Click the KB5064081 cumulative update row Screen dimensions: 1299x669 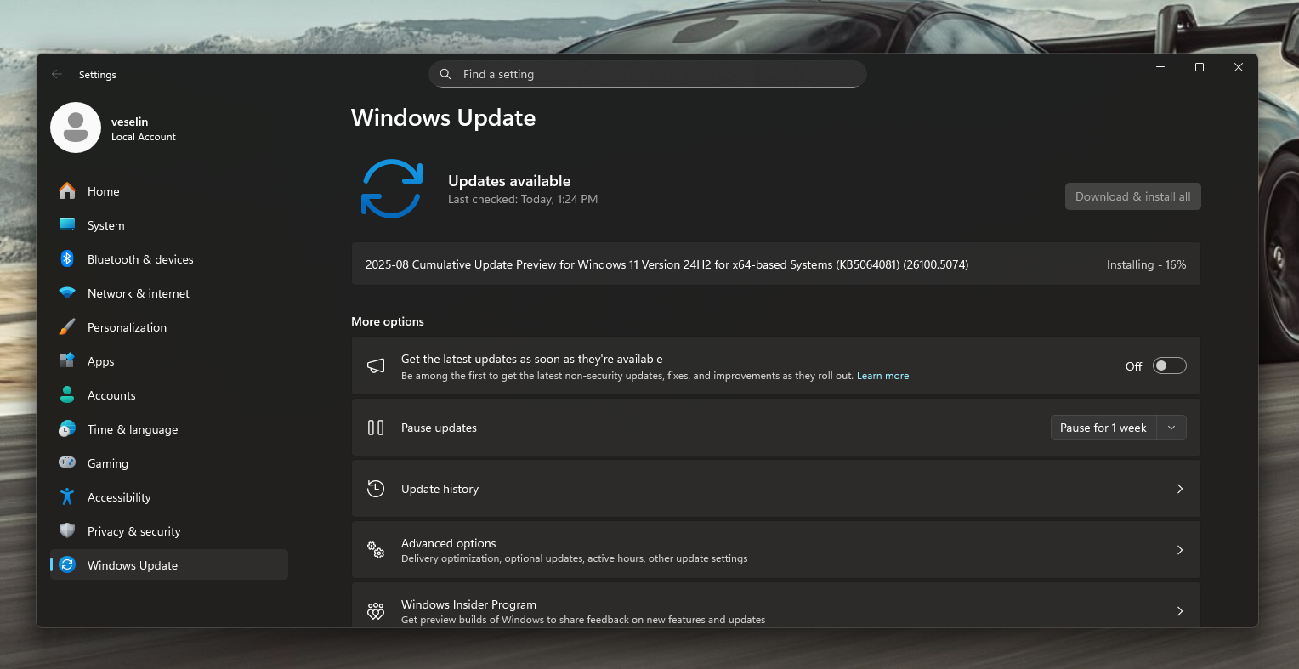pos(775,264)
